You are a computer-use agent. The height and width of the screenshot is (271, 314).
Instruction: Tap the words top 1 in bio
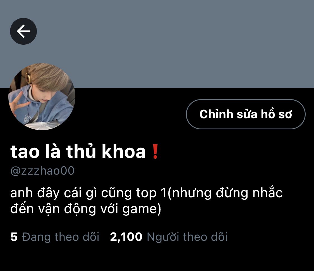point(151,193)
